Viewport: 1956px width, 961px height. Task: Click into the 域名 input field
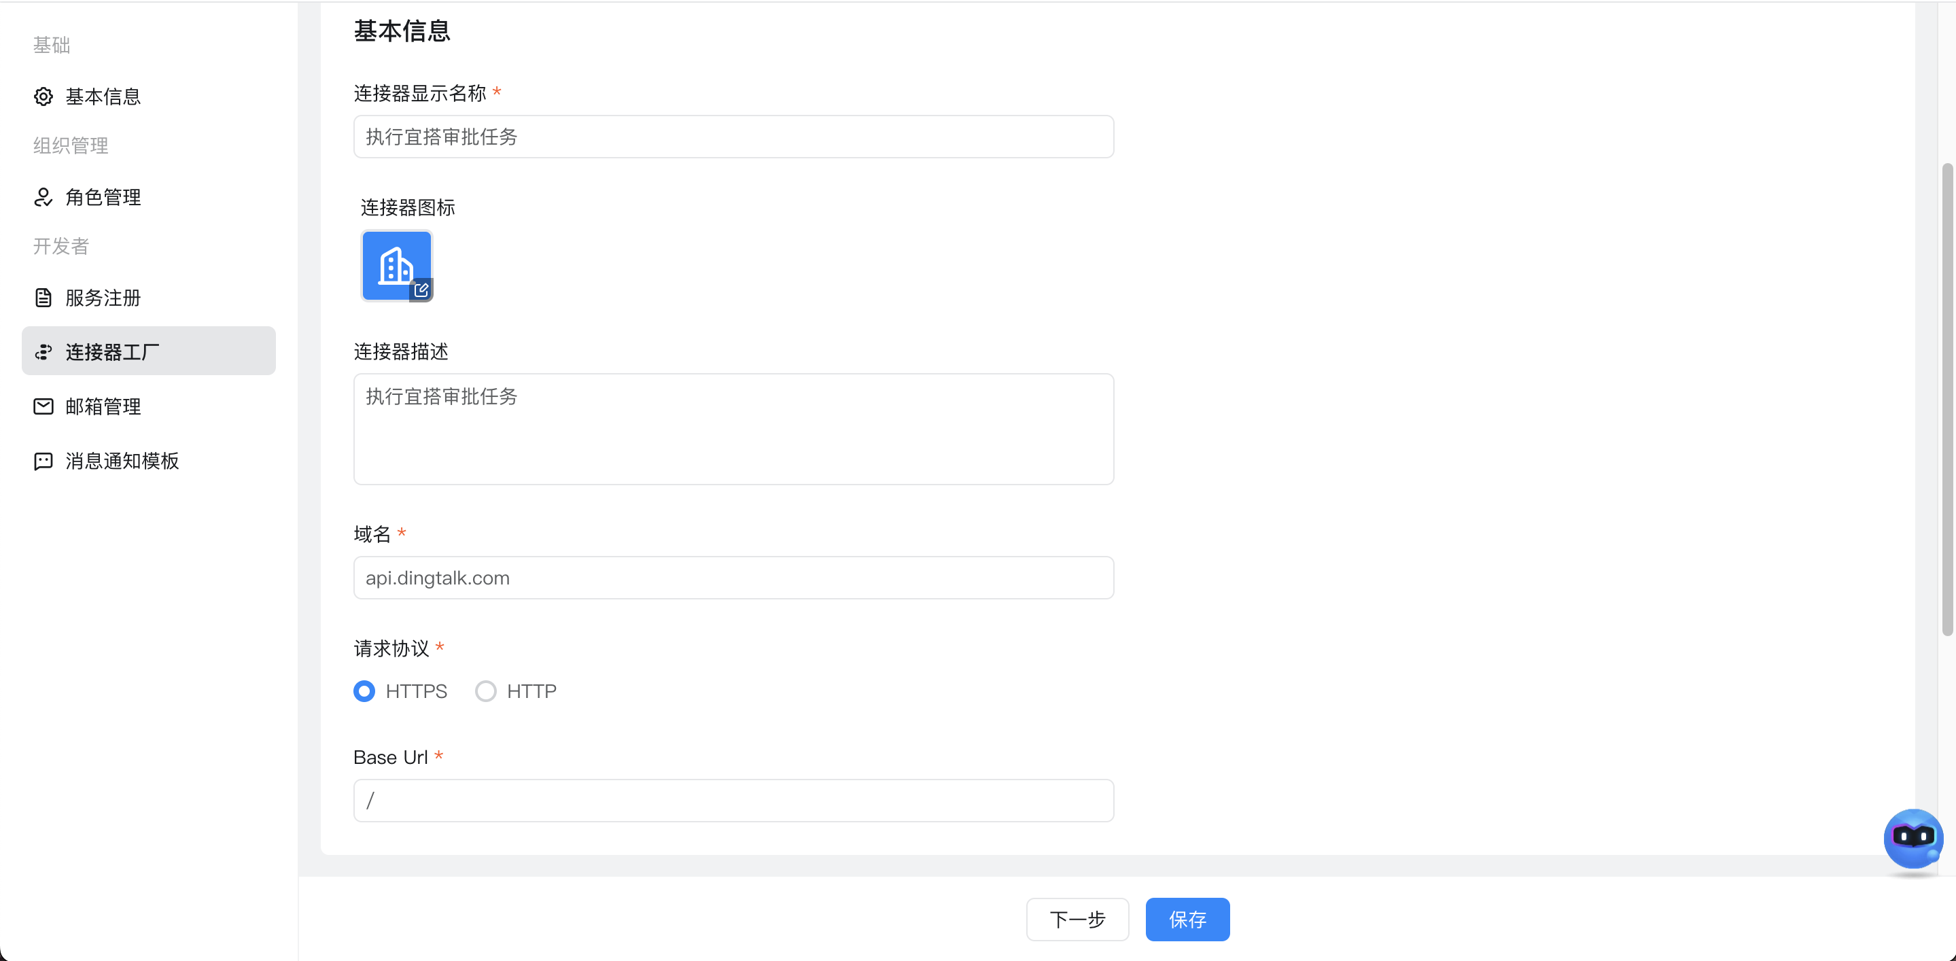(x=733, y=578)
